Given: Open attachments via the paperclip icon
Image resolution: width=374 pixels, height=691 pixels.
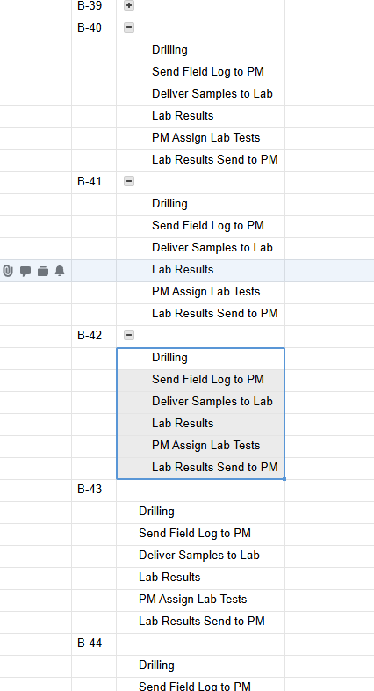Looking at the screenshot, I should pyautogui.click(x=8, y=271).
